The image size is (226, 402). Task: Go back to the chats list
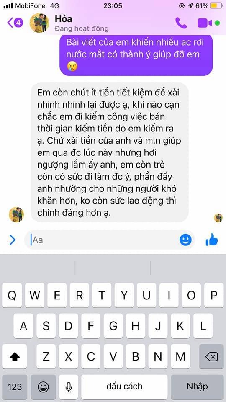pos(15,23)
